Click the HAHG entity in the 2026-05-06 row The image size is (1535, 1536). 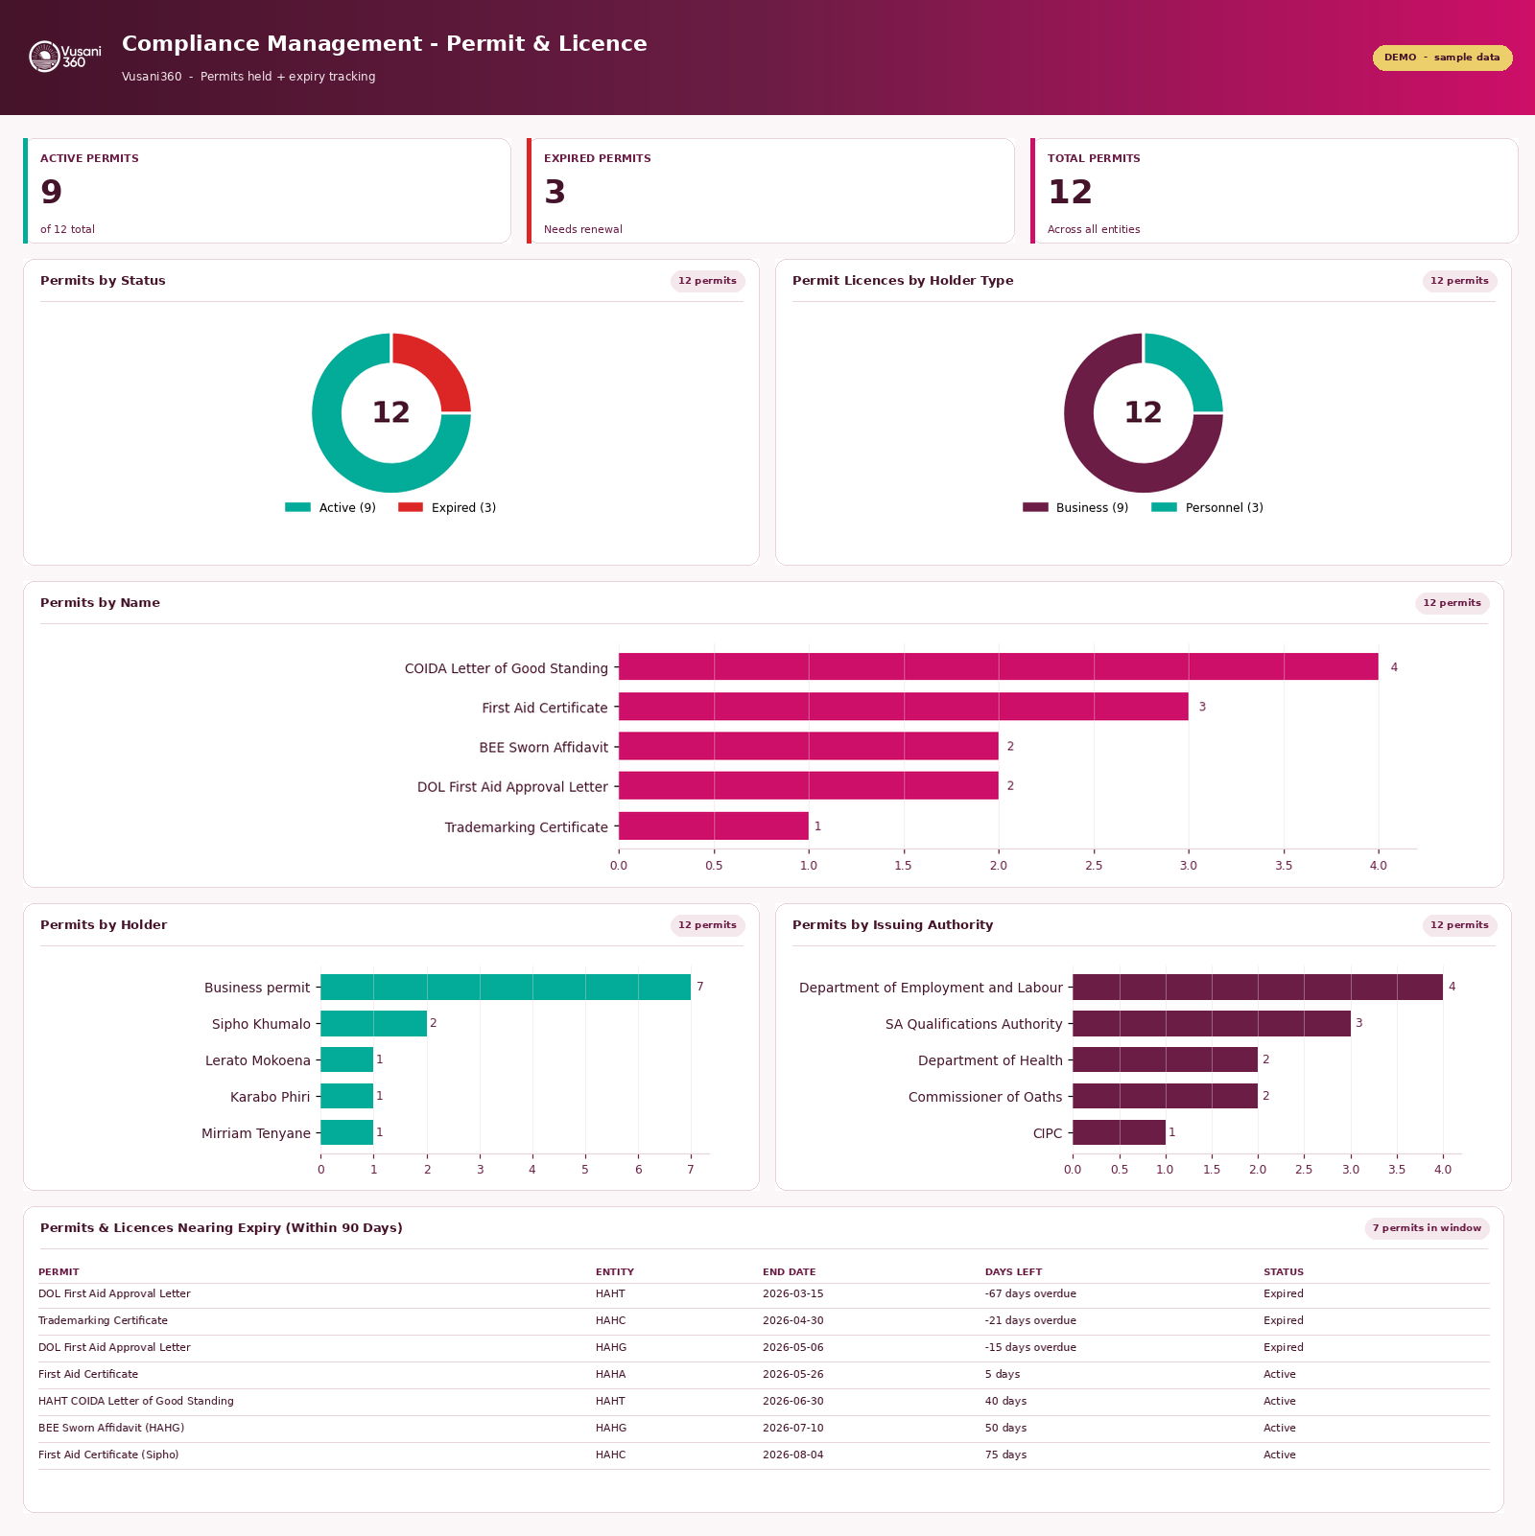(x=611, y=1348)
